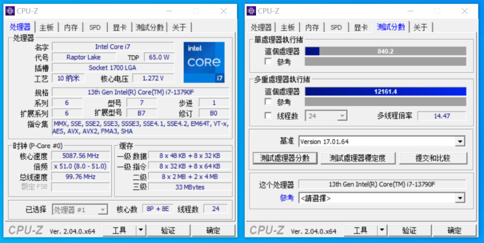This screenshot has width=484, height=243.
Task: Click the 代号 value Raptor Lake
Action: (84, 57)
